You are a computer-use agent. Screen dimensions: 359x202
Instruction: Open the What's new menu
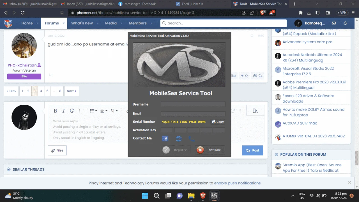(x=82, y=23)
